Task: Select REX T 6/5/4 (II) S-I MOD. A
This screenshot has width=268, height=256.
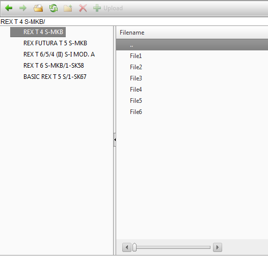Action: pos(59,54)
